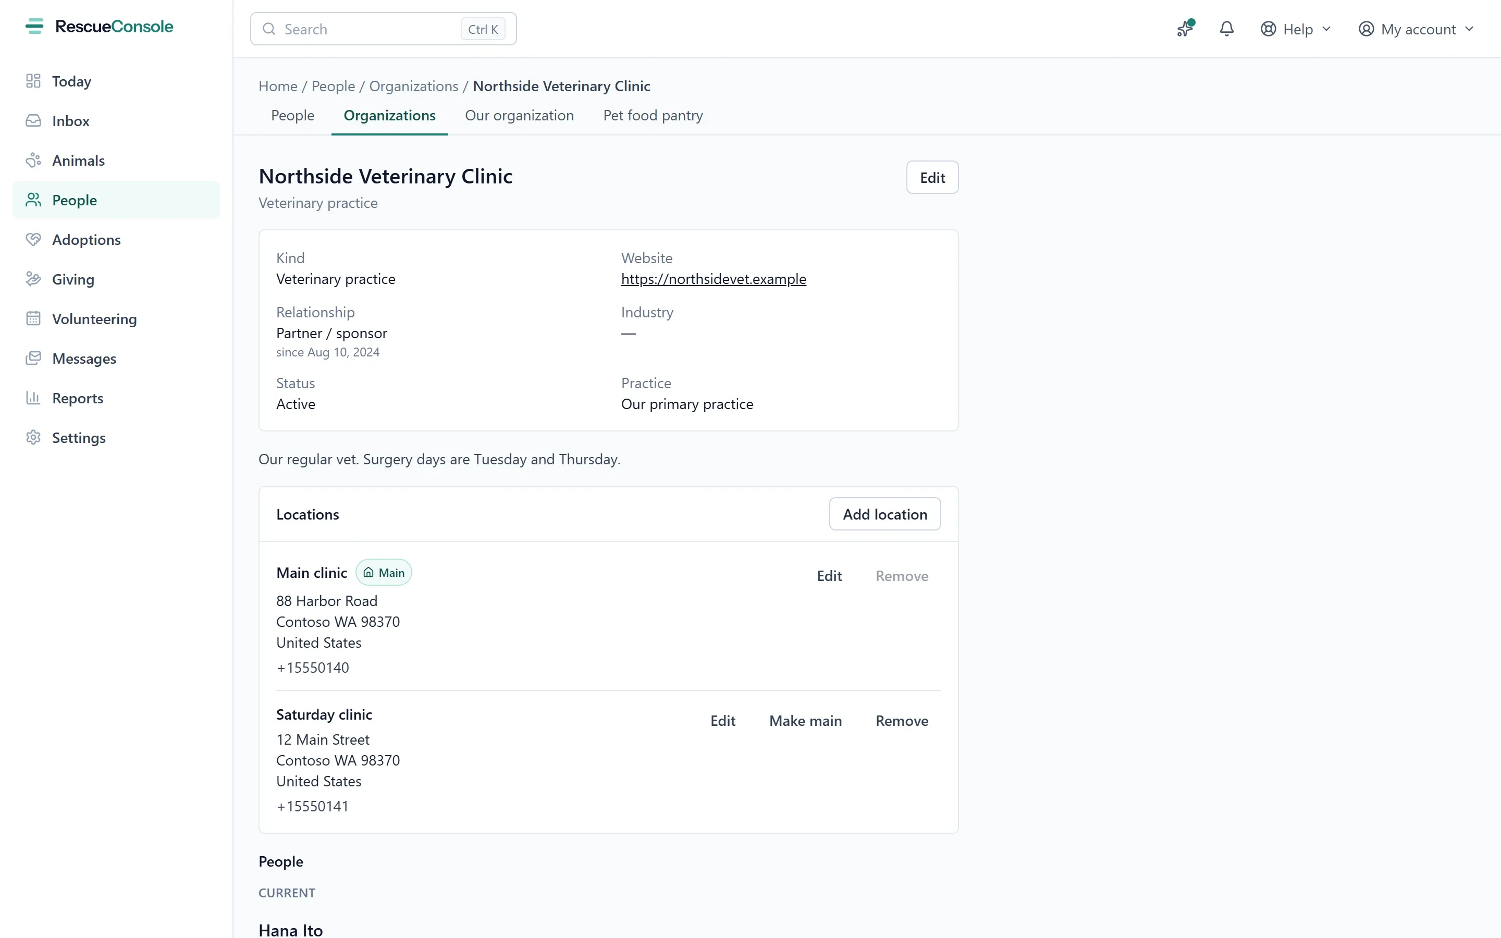Open the Settings gear icon
This screenshot has height=938, width=1501.
click(x=33, y=437)
